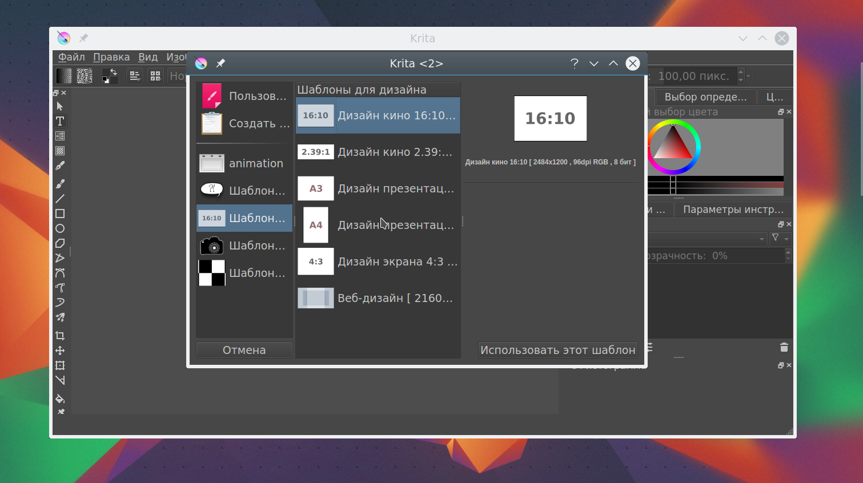Select the straight line tool
This screenshot has width=863, height=483.
click(60, 199)
